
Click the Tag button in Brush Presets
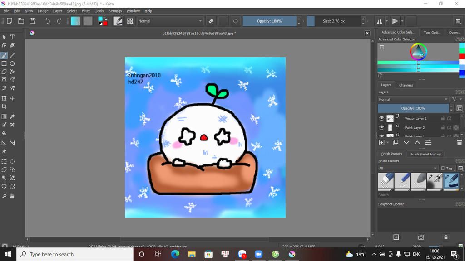pyautogui.click(x=447, y=169)
